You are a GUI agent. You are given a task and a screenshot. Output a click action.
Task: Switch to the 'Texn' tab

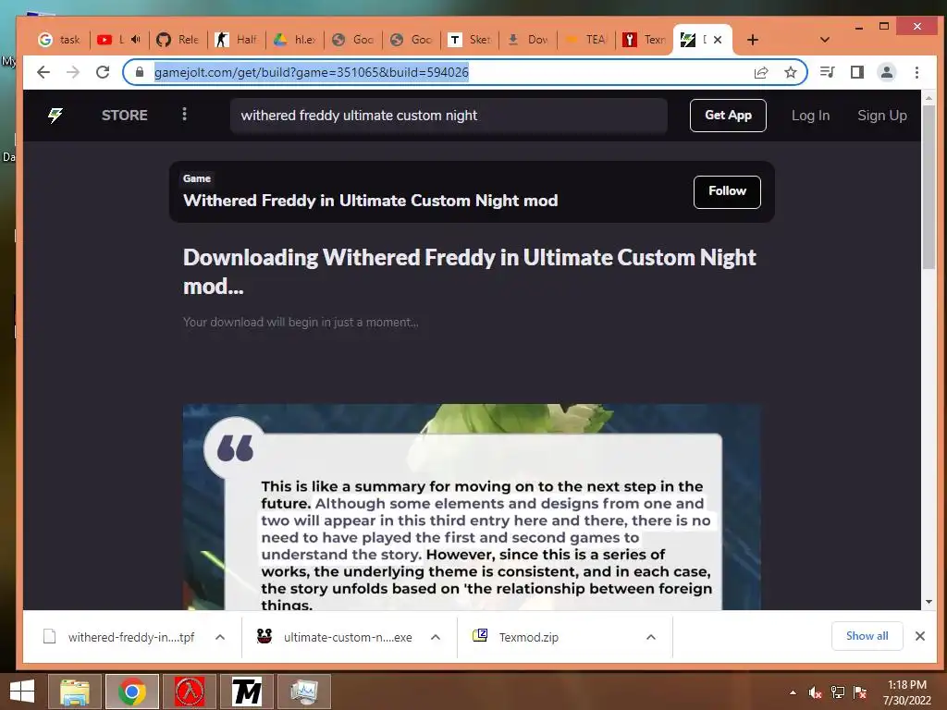pyautogui.click(x=644, y=40)
